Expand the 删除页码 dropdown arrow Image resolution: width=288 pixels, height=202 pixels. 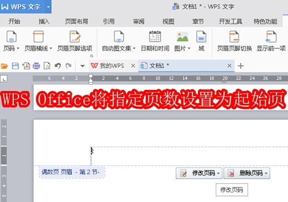tap(266, 173)
